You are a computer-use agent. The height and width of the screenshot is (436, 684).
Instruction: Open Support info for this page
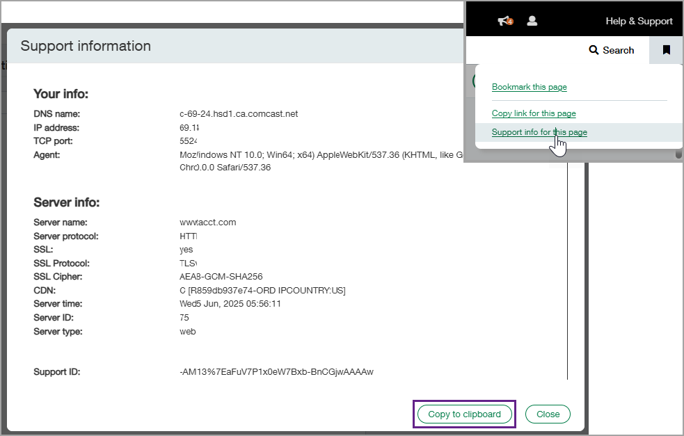[539, 132]
